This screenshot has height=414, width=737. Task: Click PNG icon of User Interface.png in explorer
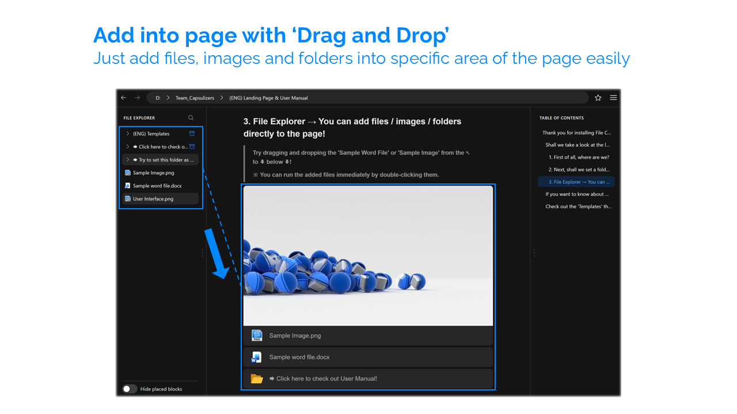point(128,199)
